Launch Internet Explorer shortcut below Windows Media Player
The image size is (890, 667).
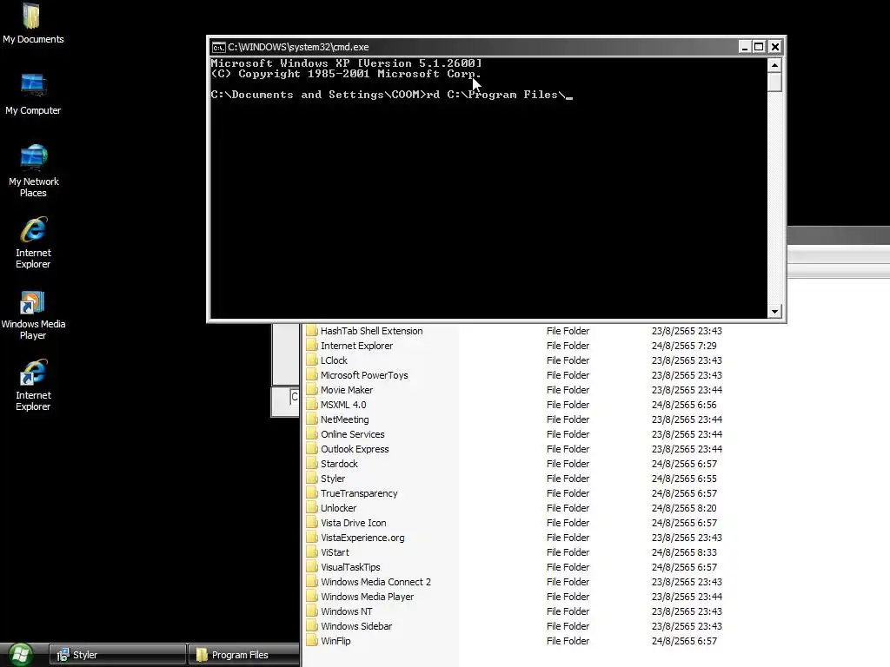tap(33, 385)
